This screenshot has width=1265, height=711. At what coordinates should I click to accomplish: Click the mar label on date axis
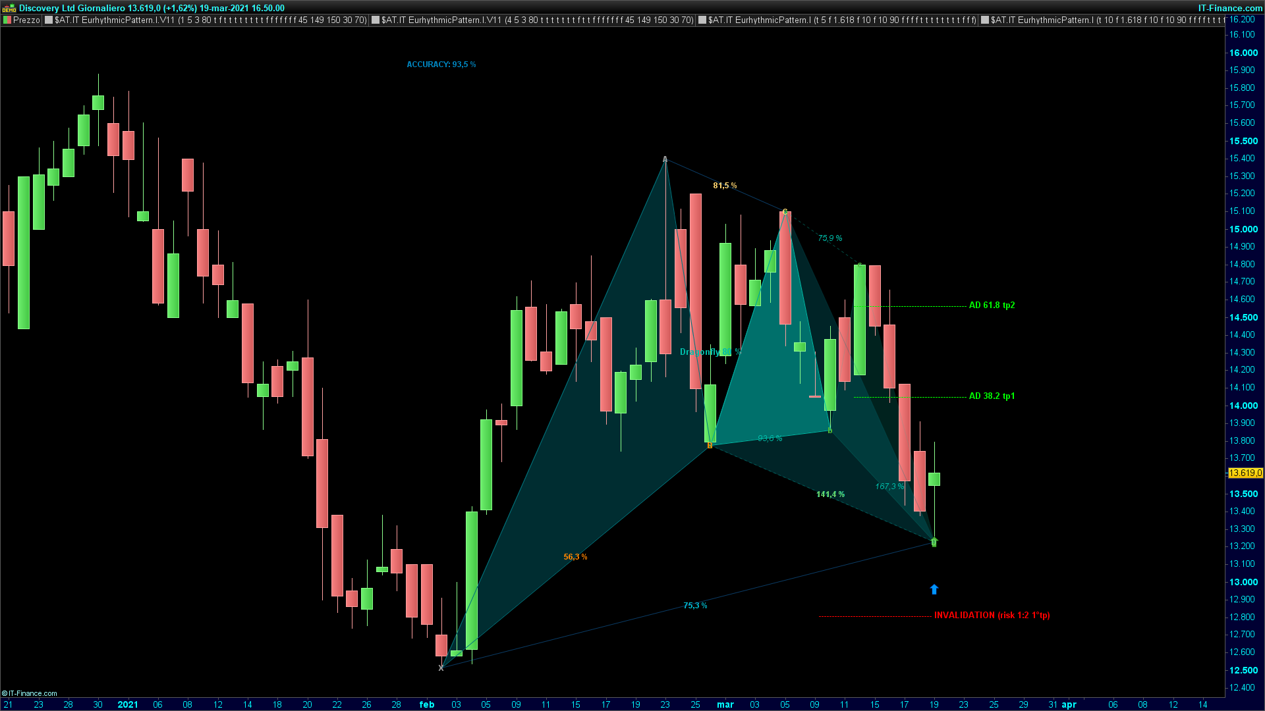tap(725, 704)
